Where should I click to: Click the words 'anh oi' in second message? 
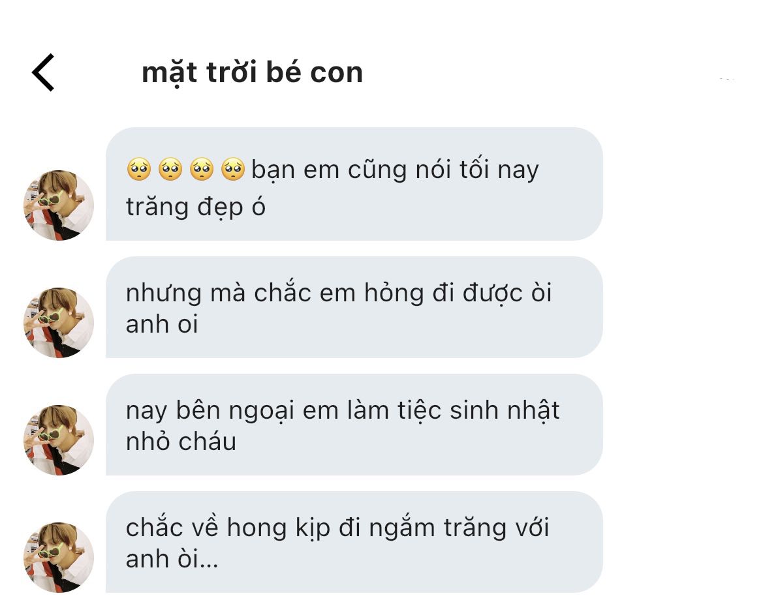tap(162, 324)
